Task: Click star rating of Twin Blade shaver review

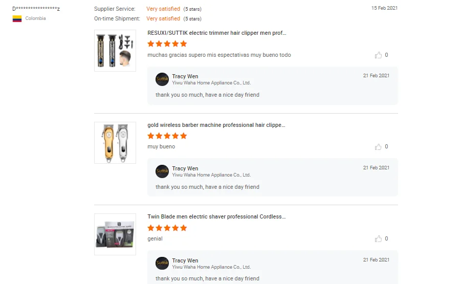Action: tap(167, 228)
